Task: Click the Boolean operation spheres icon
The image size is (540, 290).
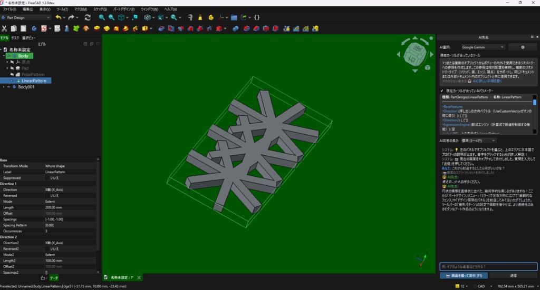Action: coord(236,28)
